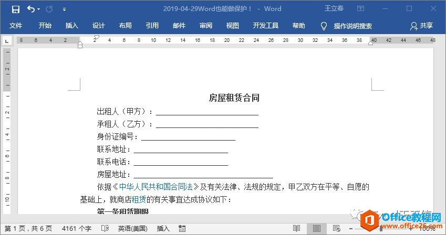
Task: Click the macro recording icon in status bar
Action: coord(182,229)
